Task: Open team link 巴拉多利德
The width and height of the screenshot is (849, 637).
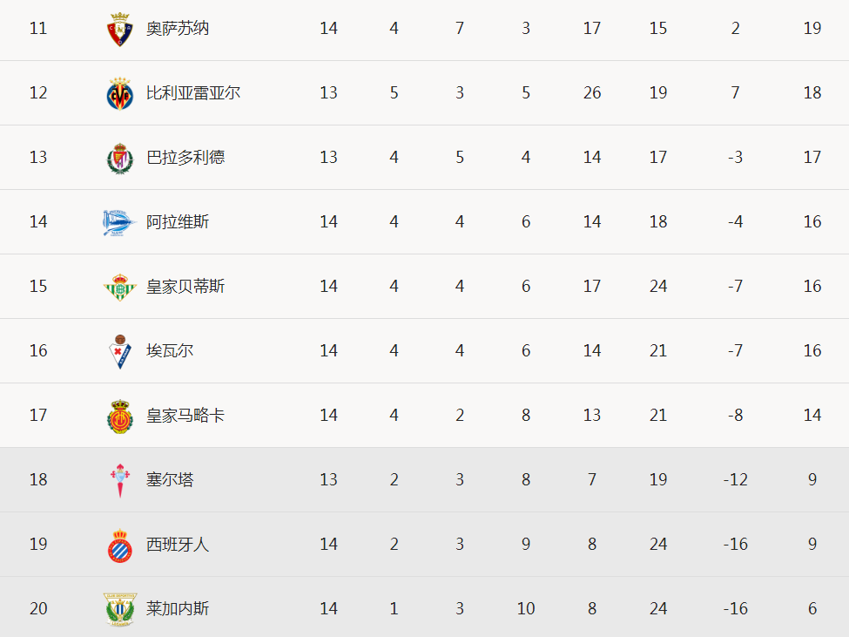Action: coord(185,157)
